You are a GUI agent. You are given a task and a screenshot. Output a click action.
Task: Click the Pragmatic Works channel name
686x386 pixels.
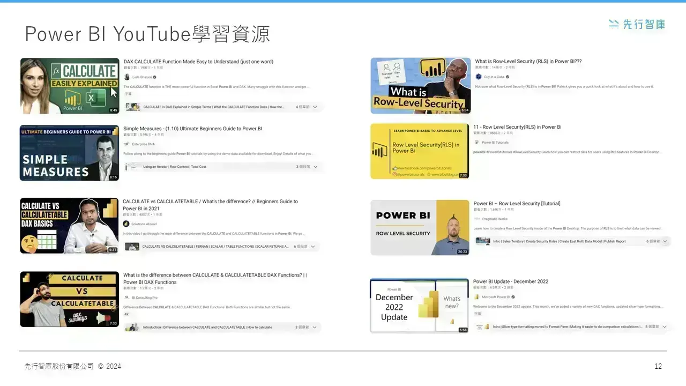(x=495, y=219)
